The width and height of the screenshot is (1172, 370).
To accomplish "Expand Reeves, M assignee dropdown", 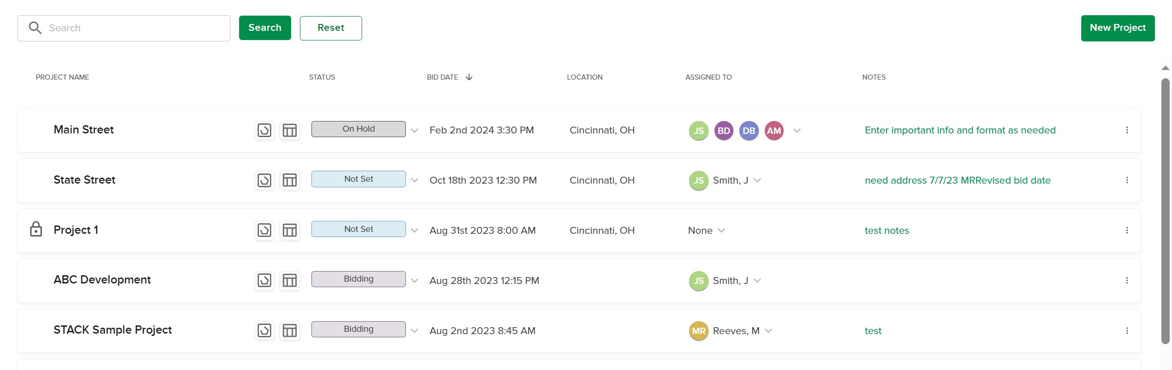I will (x=768, y=331).
